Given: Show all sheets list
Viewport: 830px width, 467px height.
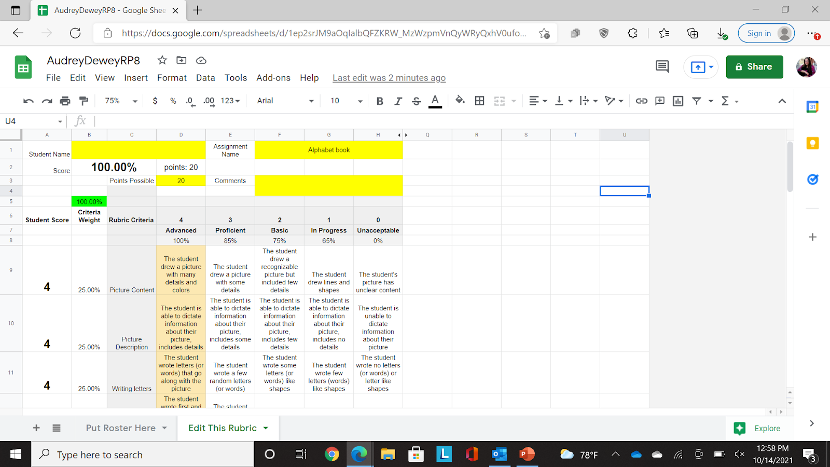Looking at the screenshot, I should 57,428.
